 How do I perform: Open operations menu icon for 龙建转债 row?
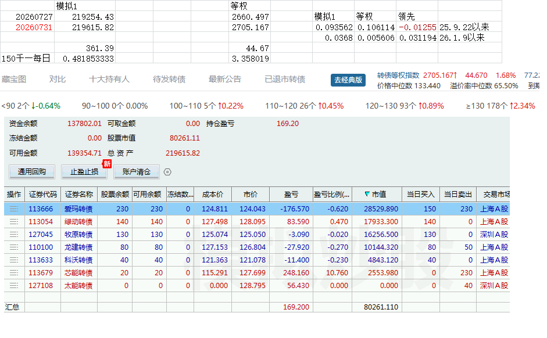point(14,247)
